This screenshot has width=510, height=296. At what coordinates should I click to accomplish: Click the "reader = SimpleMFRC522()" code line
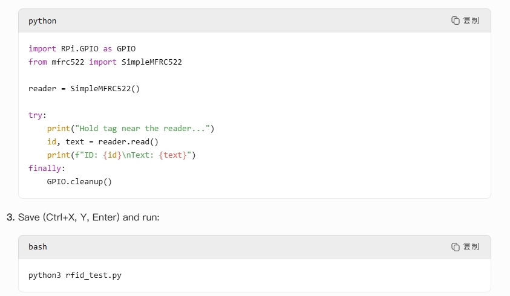point(83,88)
